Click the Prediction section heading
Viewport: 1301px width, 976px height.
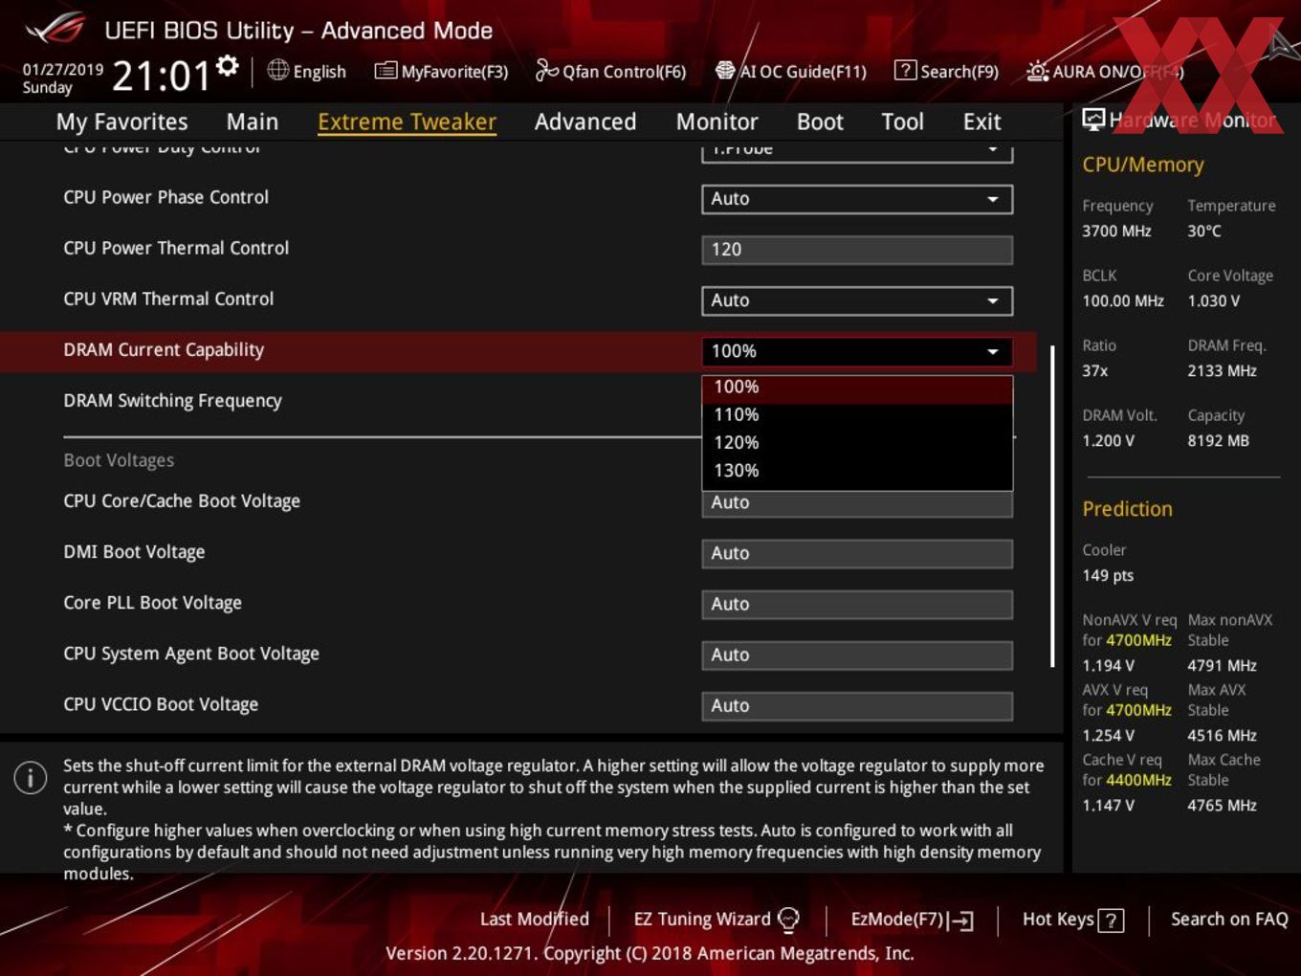tap(1127, 509)
